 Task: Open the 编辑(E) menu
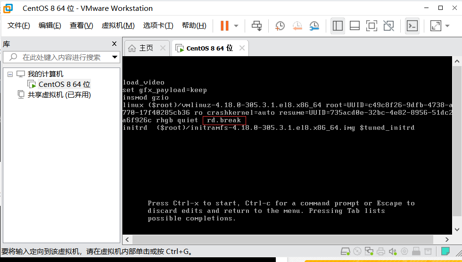(50, 25)
